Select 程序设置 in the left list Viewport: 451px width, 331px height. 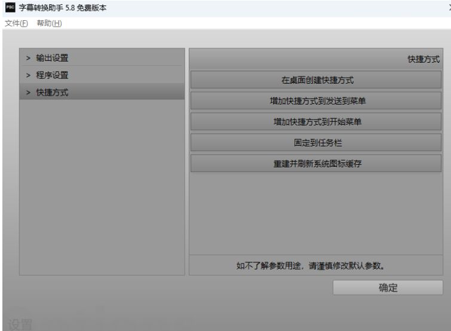102,75
